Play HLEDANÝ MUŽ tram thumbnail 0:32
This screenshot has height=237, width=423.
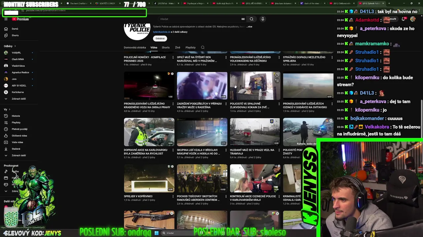tap(255, 132)
